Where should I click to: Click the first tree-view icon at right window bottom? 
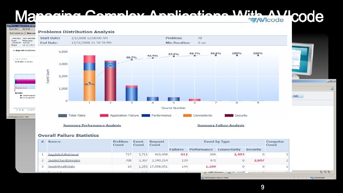pyautogui.click(x=321, y=172)
